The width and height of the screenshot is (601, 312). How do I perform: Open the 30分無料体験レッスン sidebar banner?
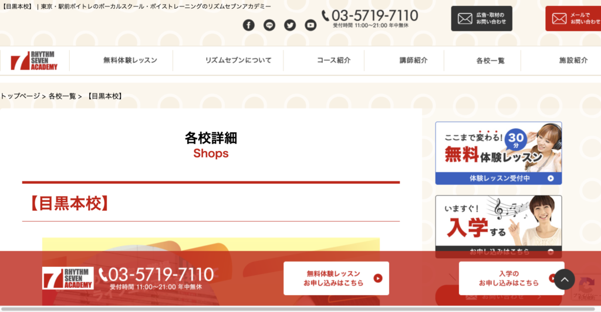coord(499,153)
